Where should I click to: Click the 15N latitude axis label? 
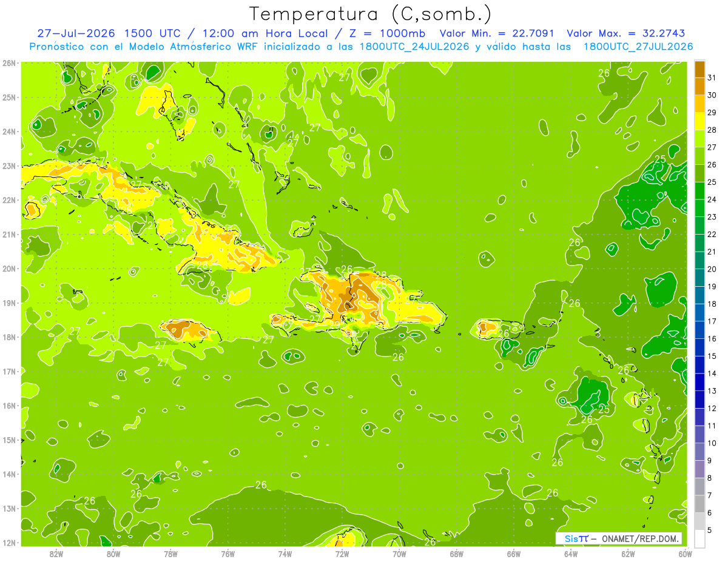pos(8,440)
